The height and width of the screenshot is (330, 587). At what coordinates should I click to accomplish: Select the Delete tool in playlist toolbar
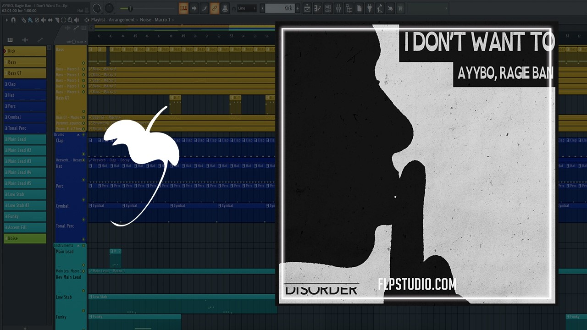37,20
